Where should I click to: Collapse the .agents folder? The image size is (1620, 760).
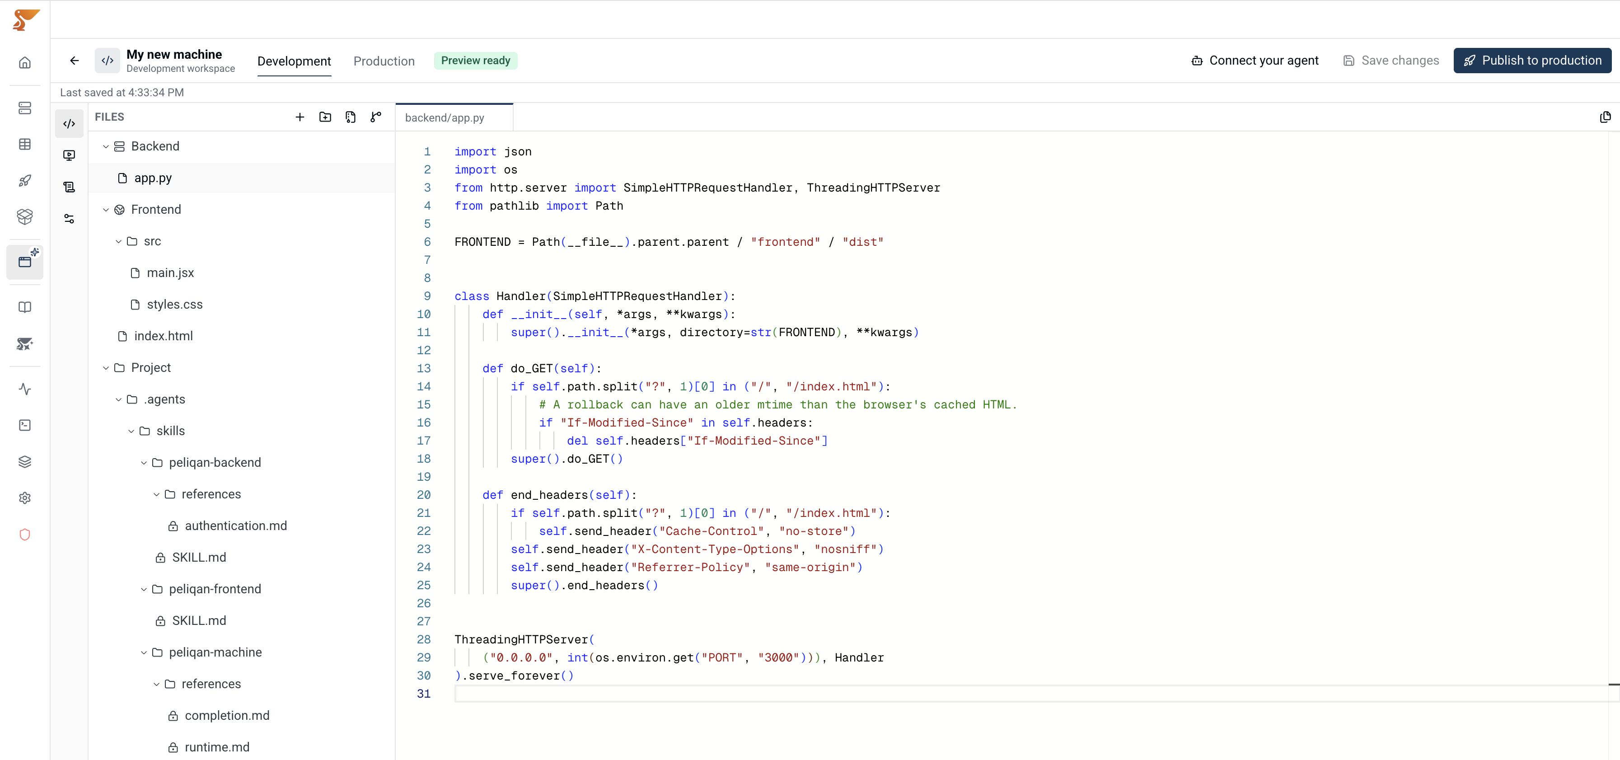pos(118,399)
